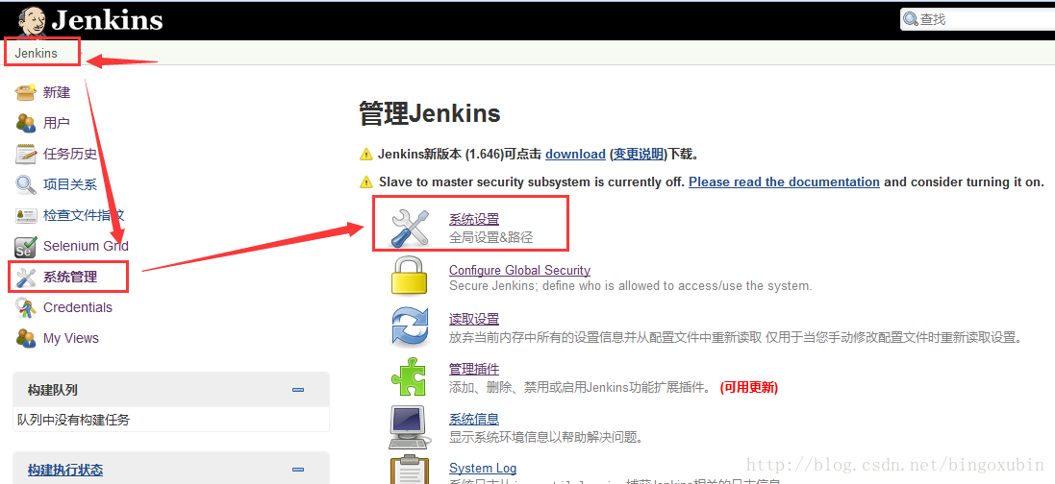Open the My Views sidebar link
The width and height of the screenshot is (1055, 484).
click(x=70, y=338)
